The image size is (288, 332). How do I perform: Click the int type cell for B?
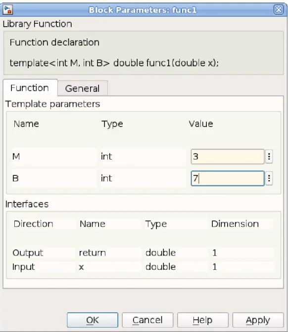point(143,178)
